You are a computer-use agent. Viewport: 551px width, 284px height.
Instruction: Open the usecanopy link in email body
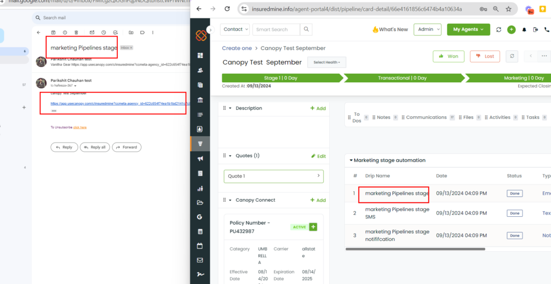pos(119,104)
